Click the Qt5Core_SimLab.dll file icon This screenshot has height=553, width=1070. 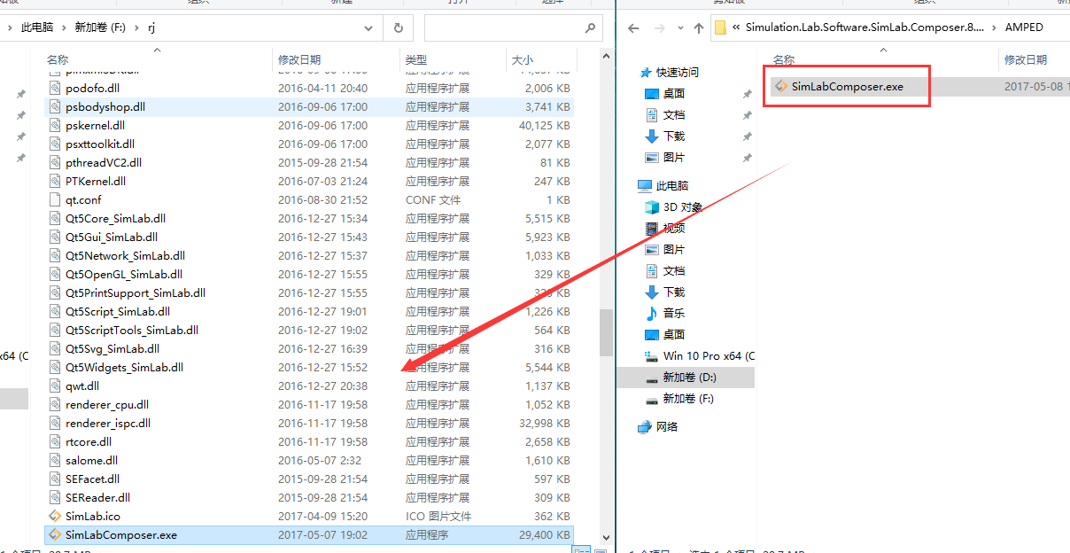(x=55, y=218)
